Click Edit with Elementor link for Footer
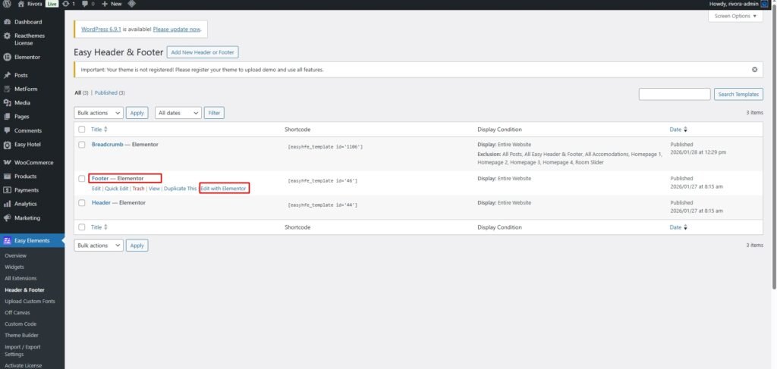777x369 pixels. [224, 188]
